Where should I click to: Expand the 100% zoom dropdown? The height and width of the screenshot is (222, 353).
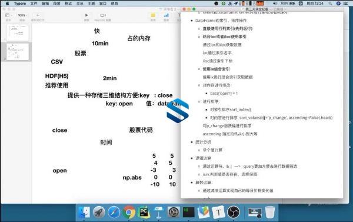point(22,15)
